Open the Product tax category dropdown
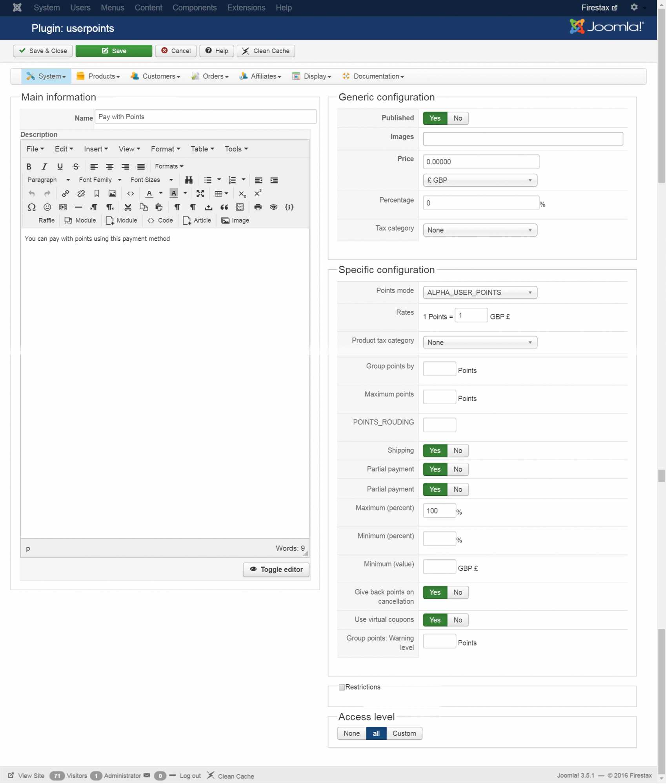The image size is (666, 784). (x=480, y=343)
